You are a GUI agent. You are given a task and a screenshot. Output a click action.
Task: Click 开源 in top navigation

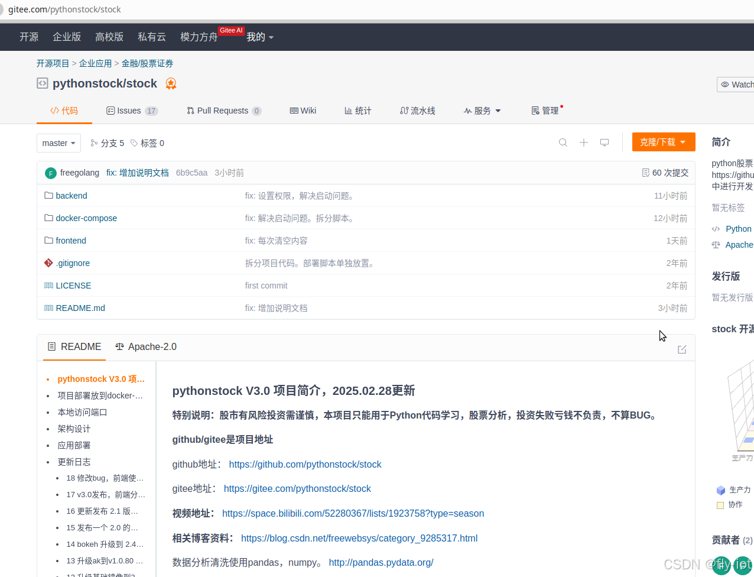(x=29, y=37)
